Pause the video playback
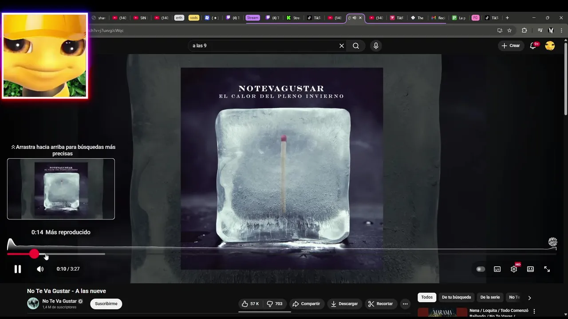This screenshot has height=319, width=568. [18, 269]
